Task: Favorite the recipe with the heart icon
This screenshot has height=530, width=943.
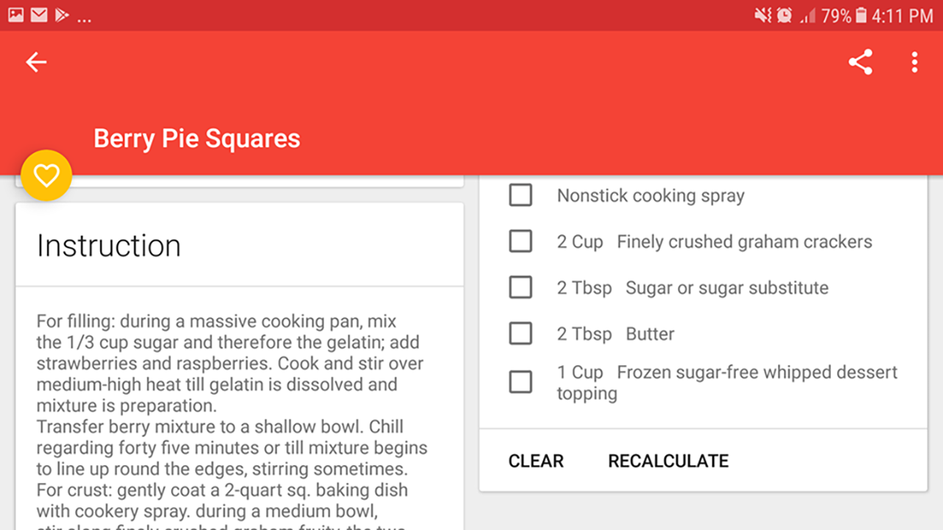Action: click(46, 175)
